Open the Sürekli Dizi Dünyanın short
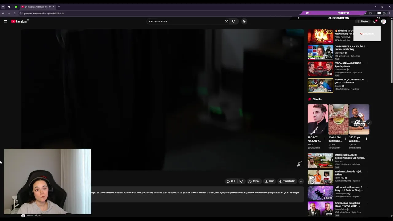This screenshot has height=221, width=393. [338, 119]
